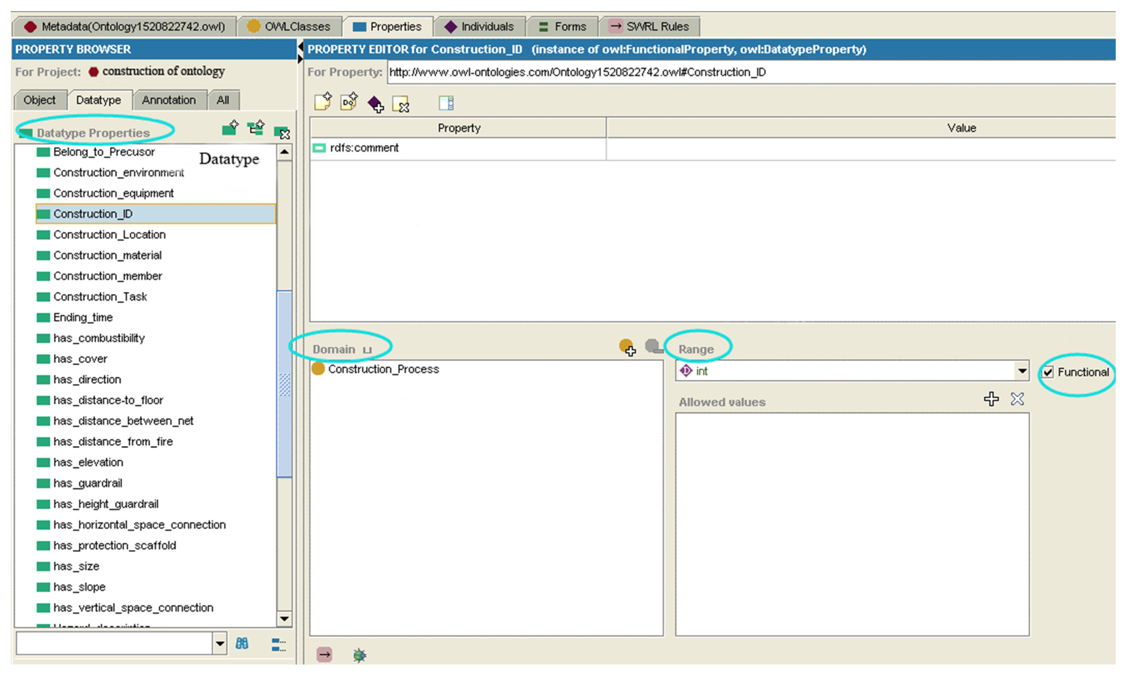Click the add named class to Domain icon
This screenshot has width=1127, height=677.
pos(628,347)
